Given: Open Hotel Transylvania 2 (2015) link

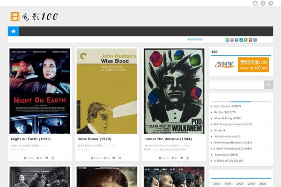Looking at the screenshot, I should click(233, 149).
